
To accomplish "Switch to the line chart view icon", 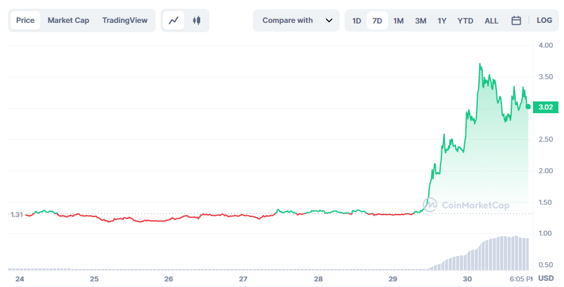I will (174, 20).
